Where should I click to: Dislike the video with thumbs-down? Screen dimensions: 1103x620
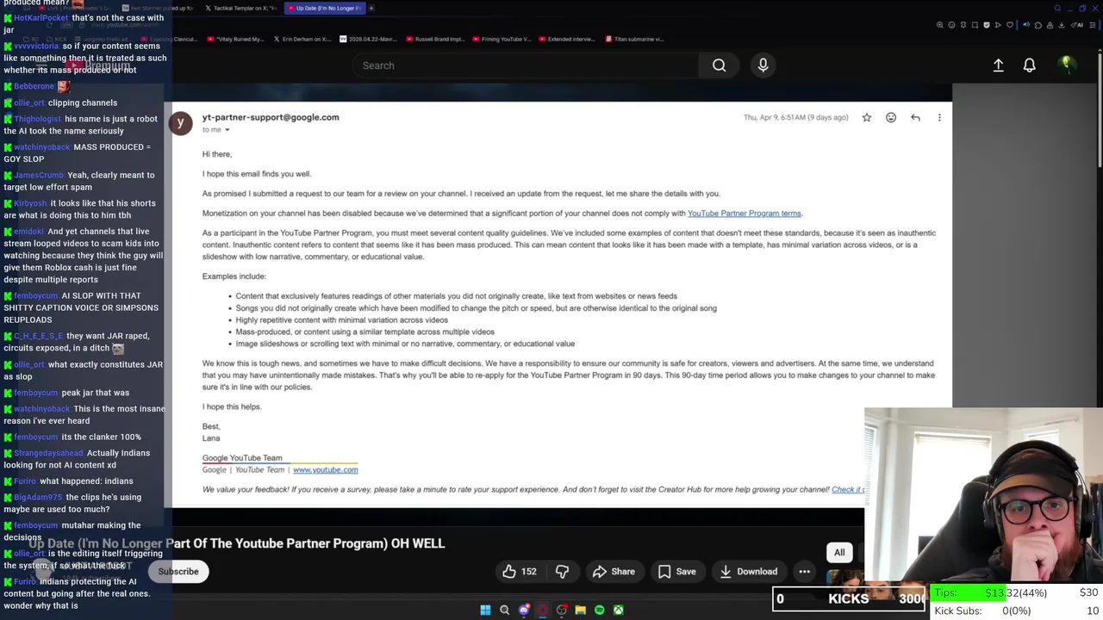tap(562, 572)
